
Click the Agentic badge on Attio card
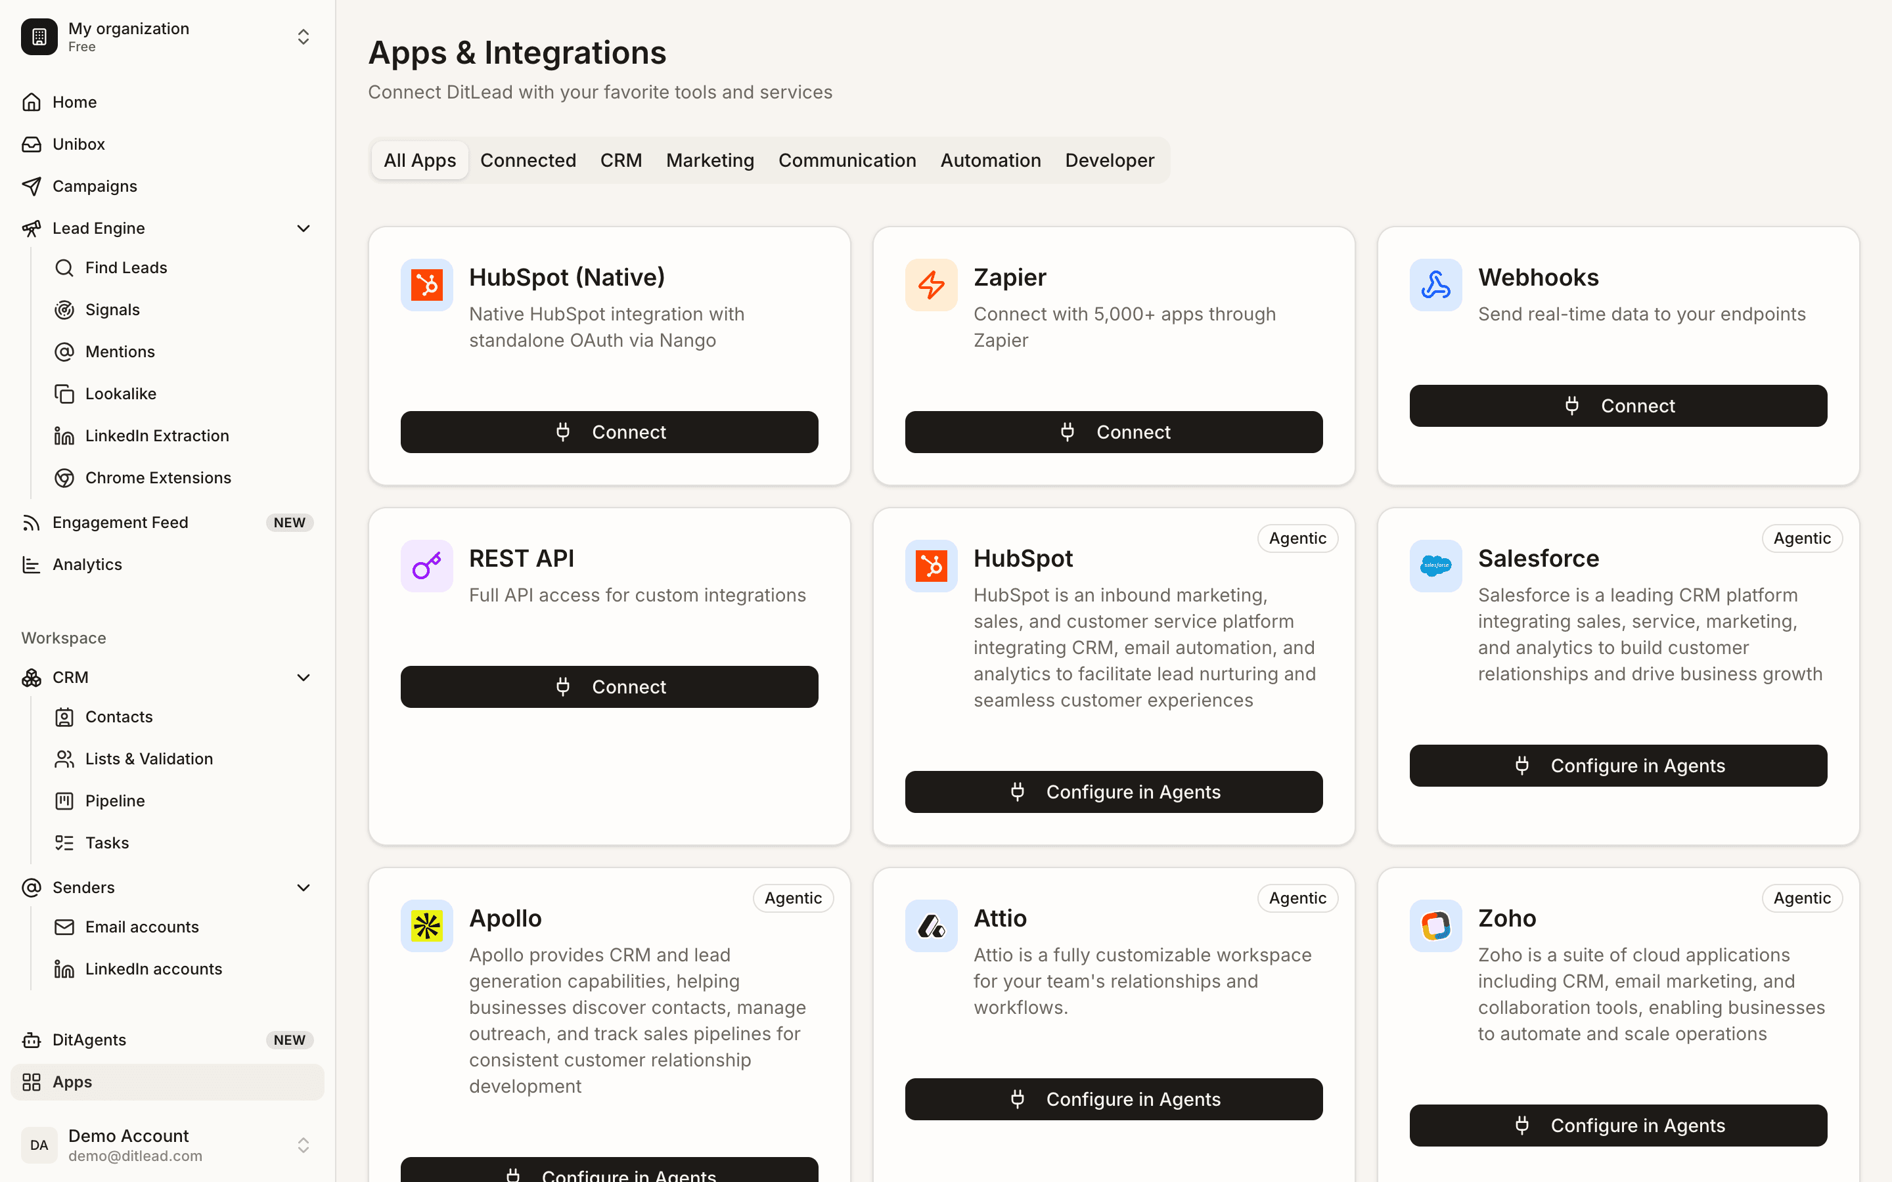[1297, 898]
